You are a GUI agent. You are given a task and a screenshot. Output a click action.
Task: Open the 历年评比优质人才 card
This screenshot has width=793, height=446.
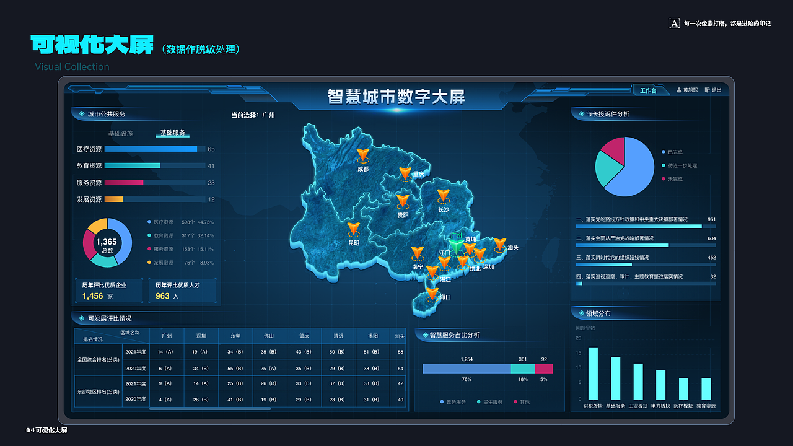(x=182, y=291)
